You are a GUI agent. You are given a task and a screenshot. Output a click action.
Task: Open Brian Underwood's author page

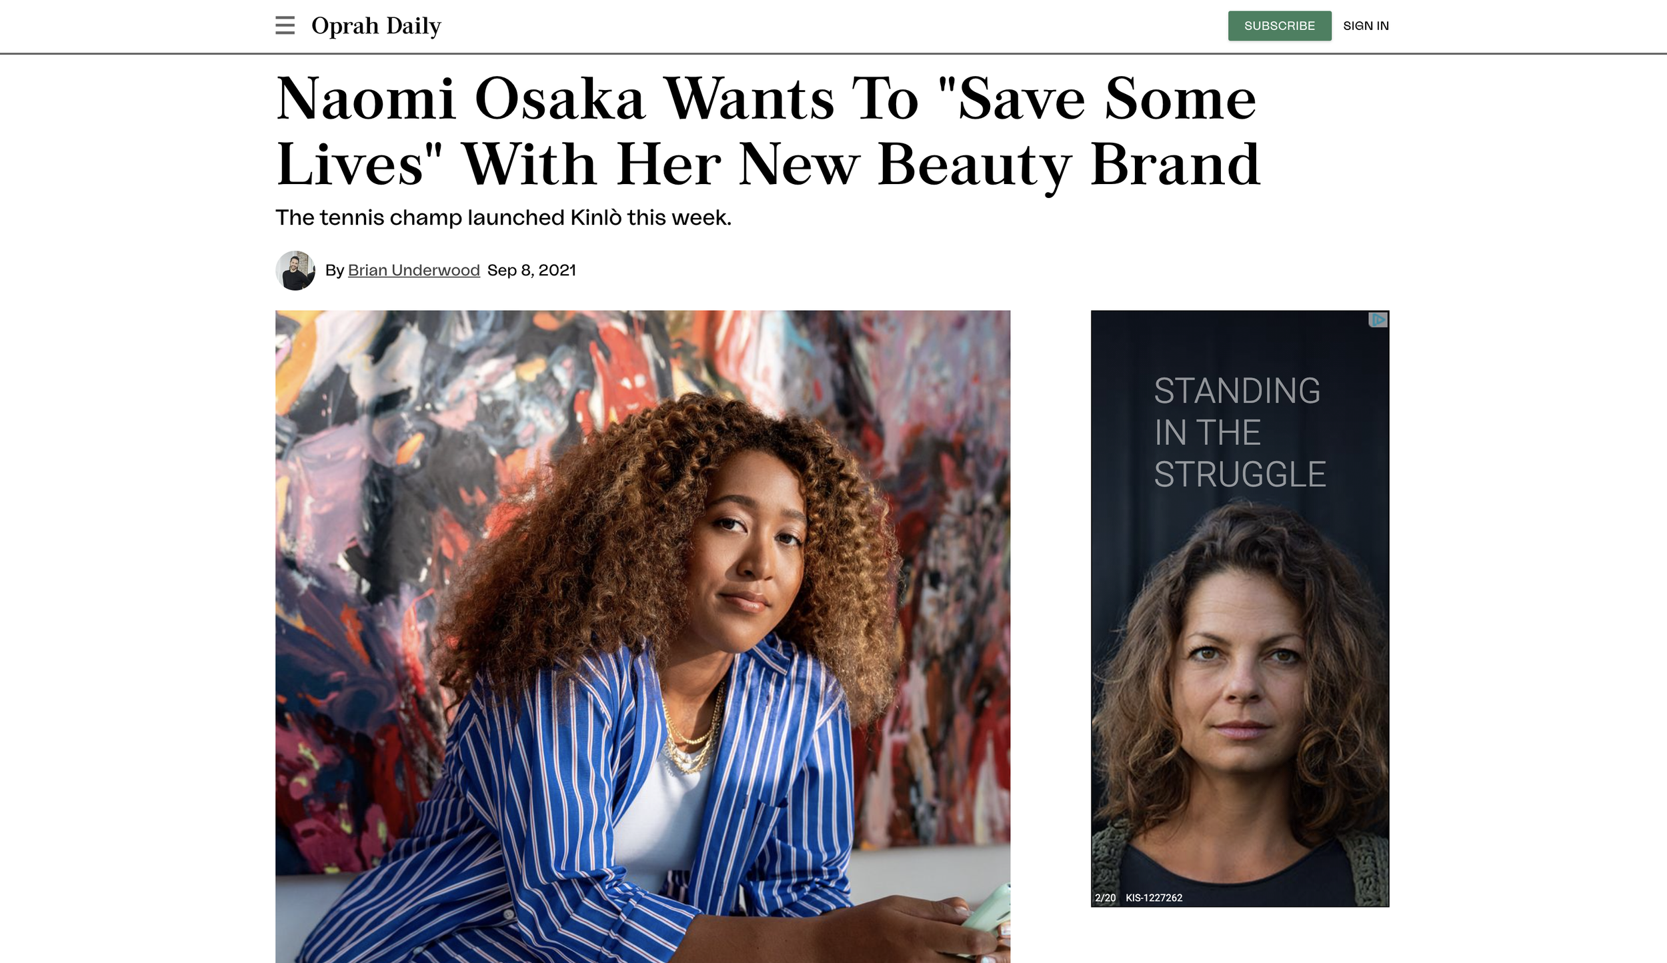[413, 270]
